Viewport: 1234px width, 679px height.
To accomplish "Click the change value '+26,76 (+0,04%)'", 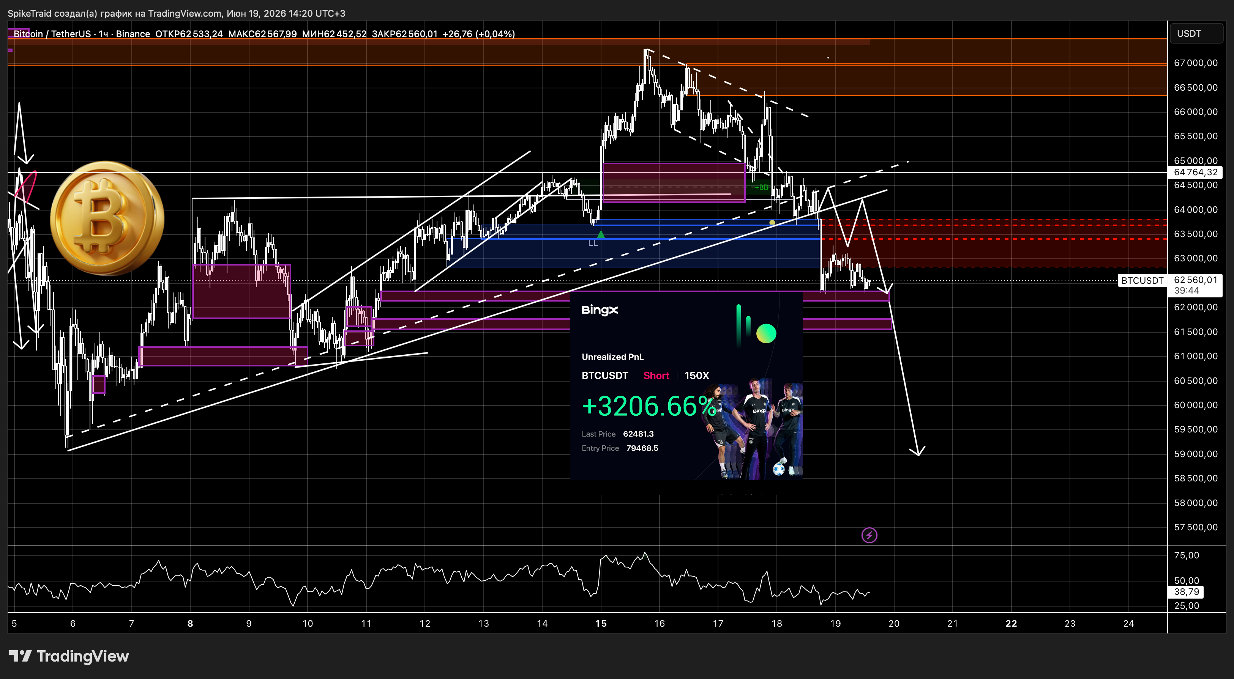I will 478,34.
